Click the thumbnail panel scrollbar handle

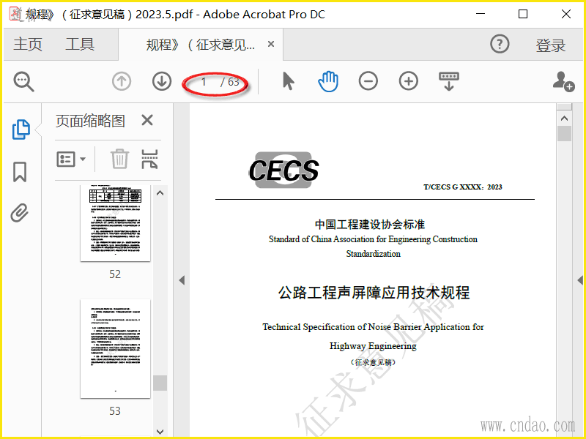click(160, 383)
